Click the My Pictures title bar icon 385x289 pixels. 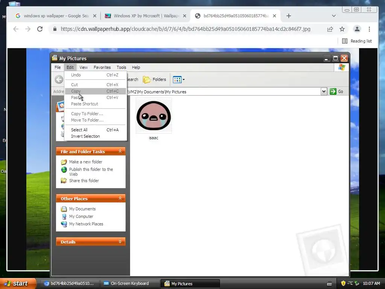(x=55, y=58)
